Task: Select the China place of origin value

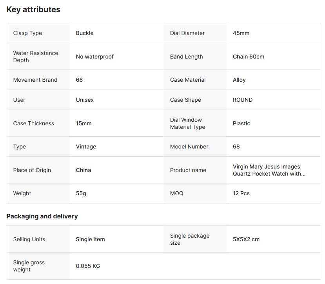Action: (x=83, y=170)
